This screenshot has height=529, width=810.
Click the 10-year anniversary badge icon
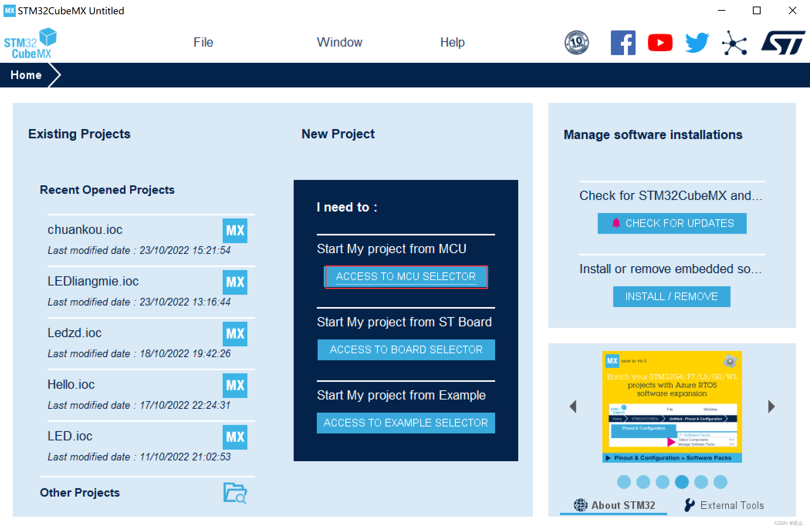[577, 43]
